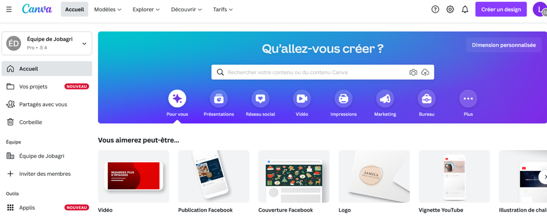The image size is (547, 219).
Task: Open the help question mark icon
Action: tap(435, 9)
